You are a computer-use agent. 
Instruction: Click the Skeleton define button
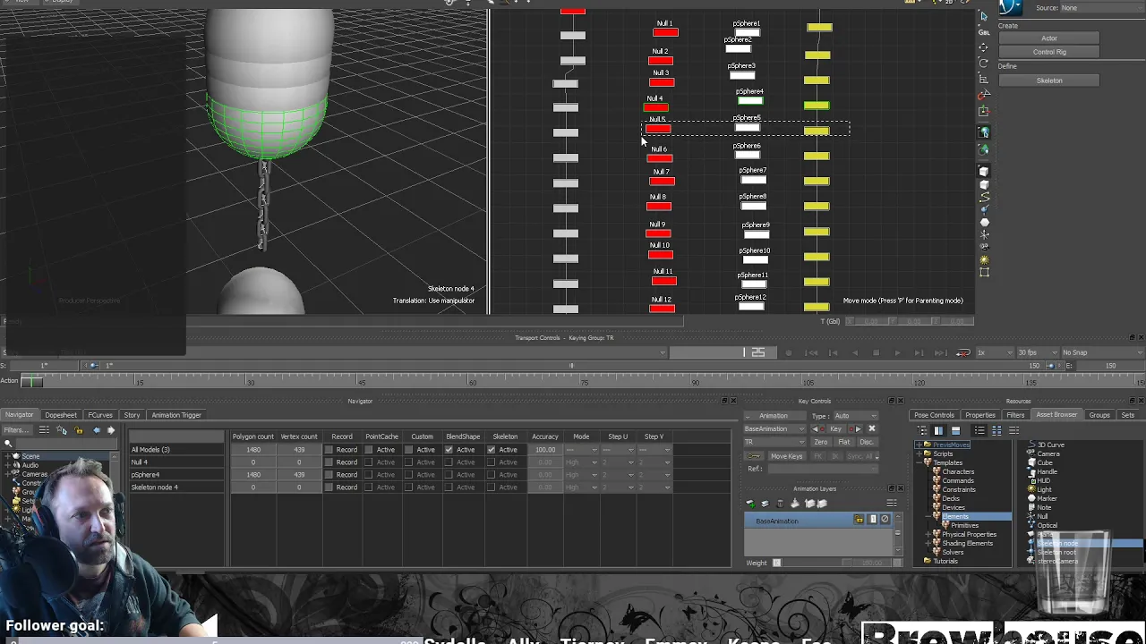click(1049, 80)
